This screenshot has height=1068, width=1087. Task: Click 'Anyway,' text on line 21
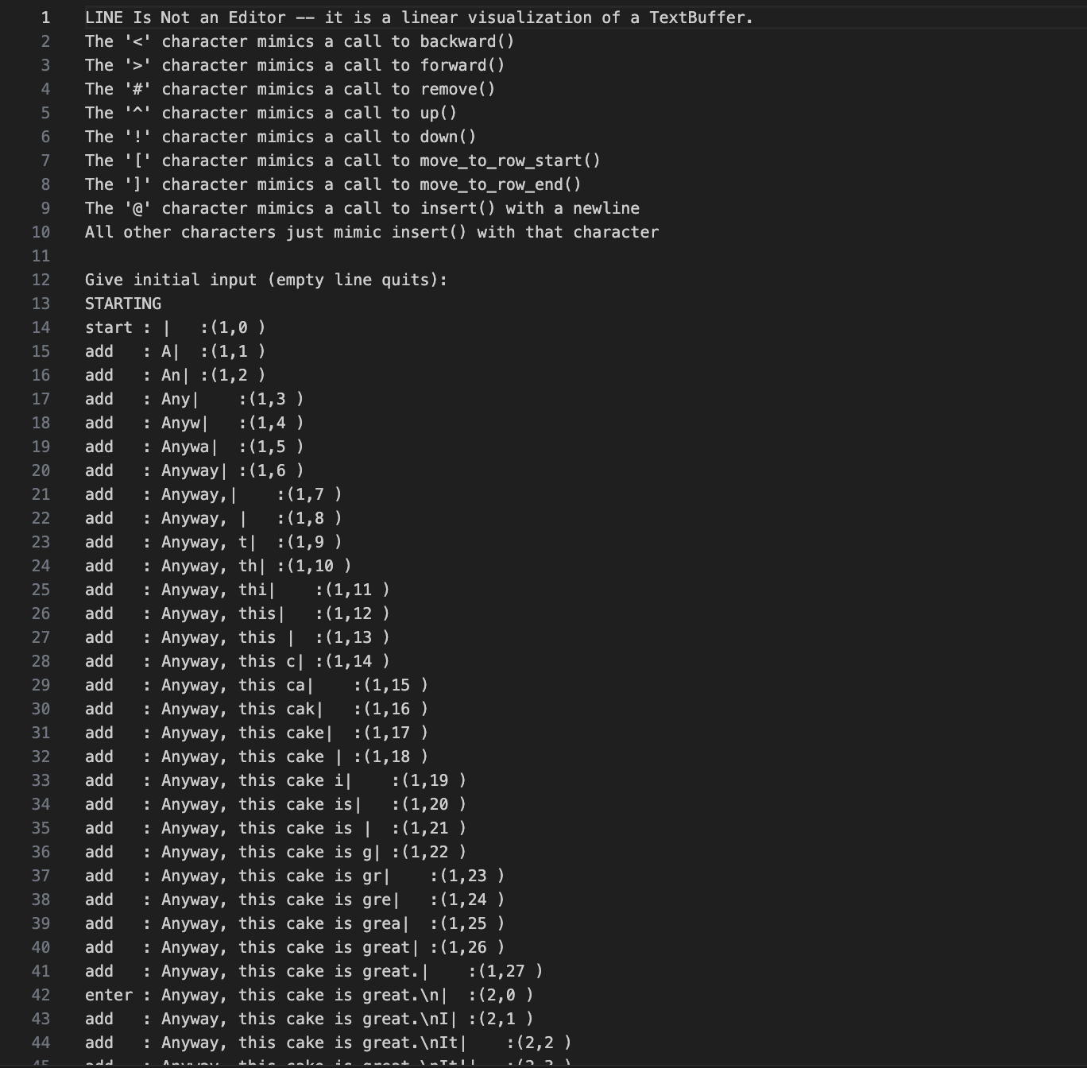click(195, 494)
